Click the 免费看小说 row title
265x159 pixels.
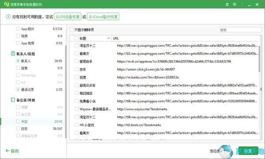pyautogui.click(x=87, y=101)
